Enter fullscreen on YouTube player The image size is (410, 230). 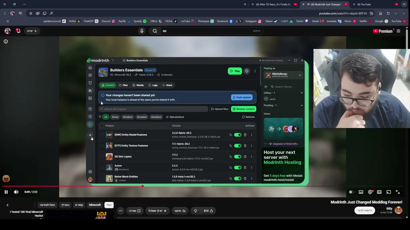coord(398,192)
